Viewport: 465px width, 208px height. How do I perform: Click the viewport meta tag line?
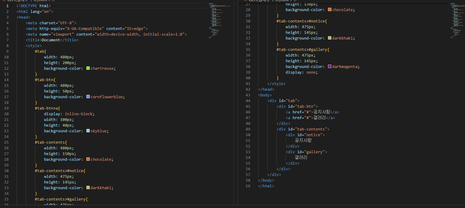(106, 34)
